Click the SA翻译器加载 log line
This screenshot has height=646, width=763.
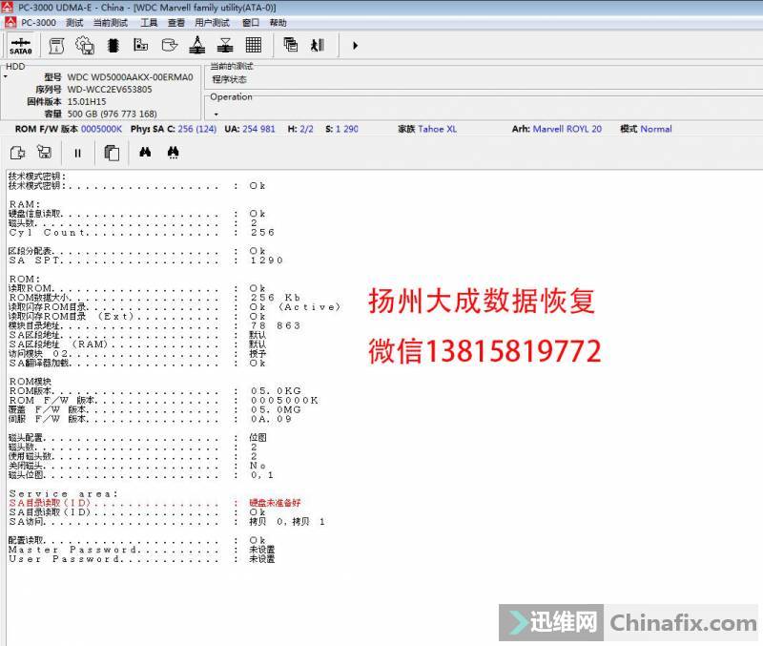[137, 364]
